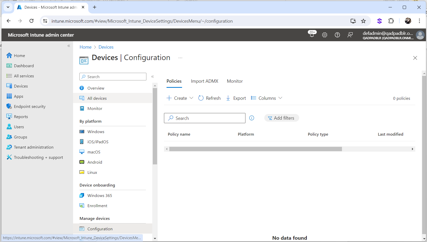Select All devices in Devices menu
This screenshot has width=427, height=242.
point(113,98)
